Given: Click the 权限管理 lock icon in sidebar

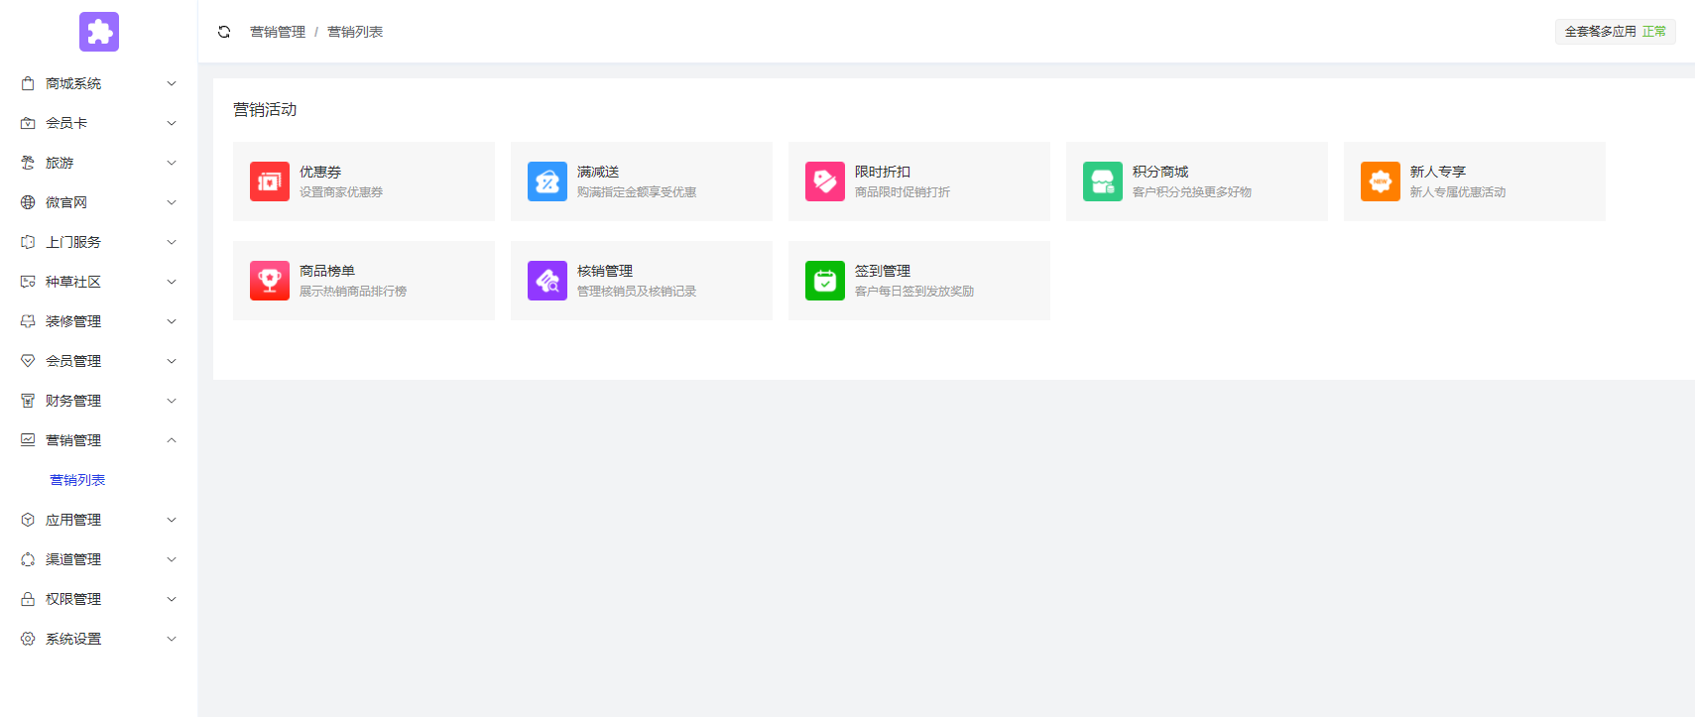Looking at the screenshot, I should click(28, 599).
